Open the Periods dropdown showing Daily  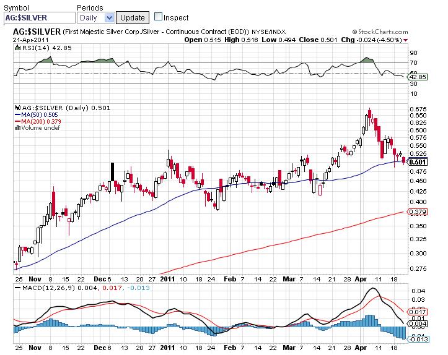pyautogui.click(x=95, y=18)
